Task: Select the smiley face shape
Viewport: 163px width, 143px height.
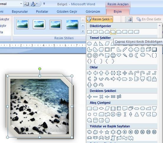Action: click(113, 55)
